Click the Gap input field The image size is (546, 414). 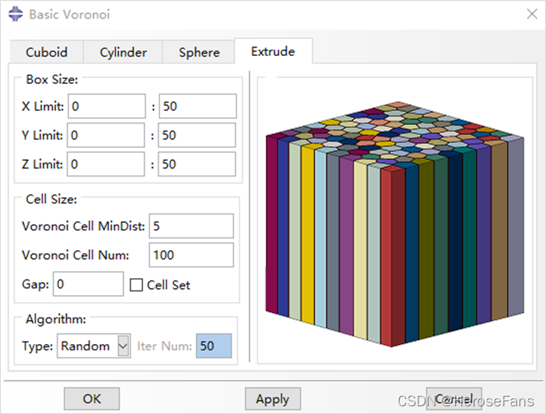(88, 284)
